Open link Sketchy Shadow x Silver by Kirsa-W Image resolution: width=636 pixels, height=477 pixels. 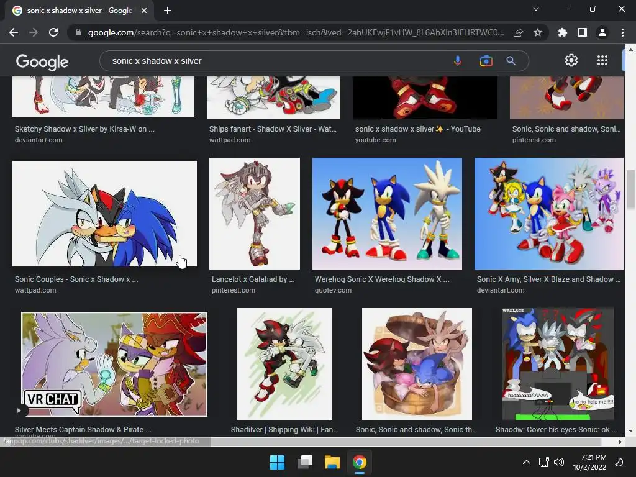tap(84, 129)
